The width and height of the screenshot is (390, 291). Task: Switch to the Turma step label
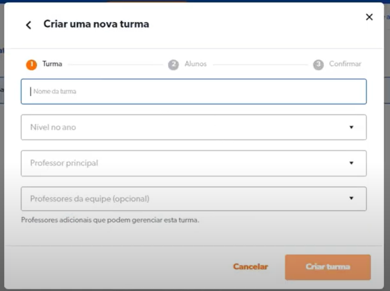pos(52,64)
